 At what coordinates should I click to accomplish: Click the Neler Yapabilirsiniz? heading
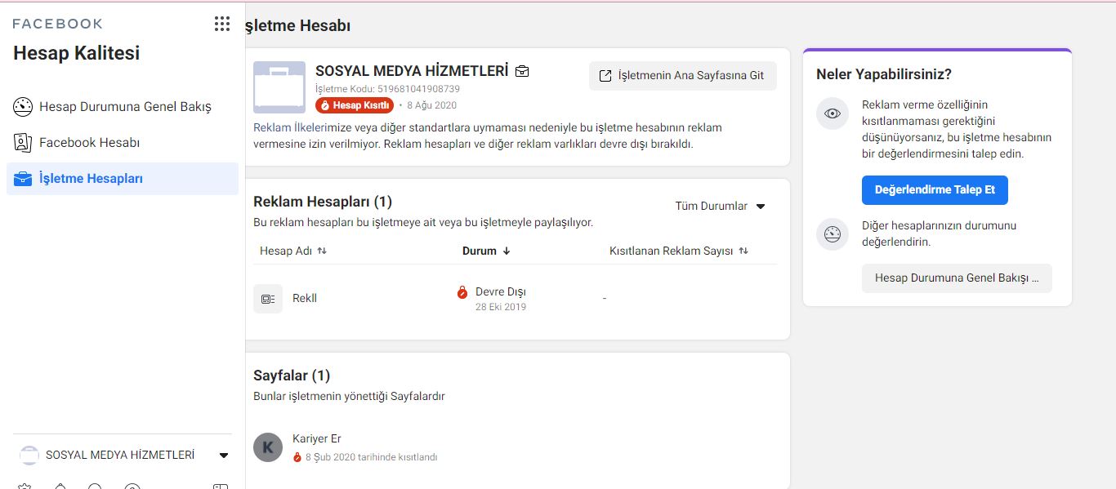click(x=884, y=74)
